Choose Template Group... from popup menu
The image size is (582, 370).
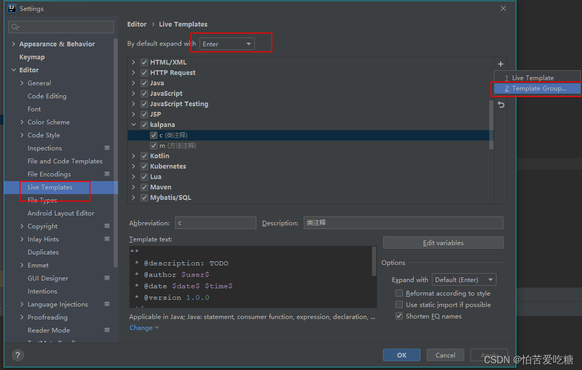click(537, 88)
